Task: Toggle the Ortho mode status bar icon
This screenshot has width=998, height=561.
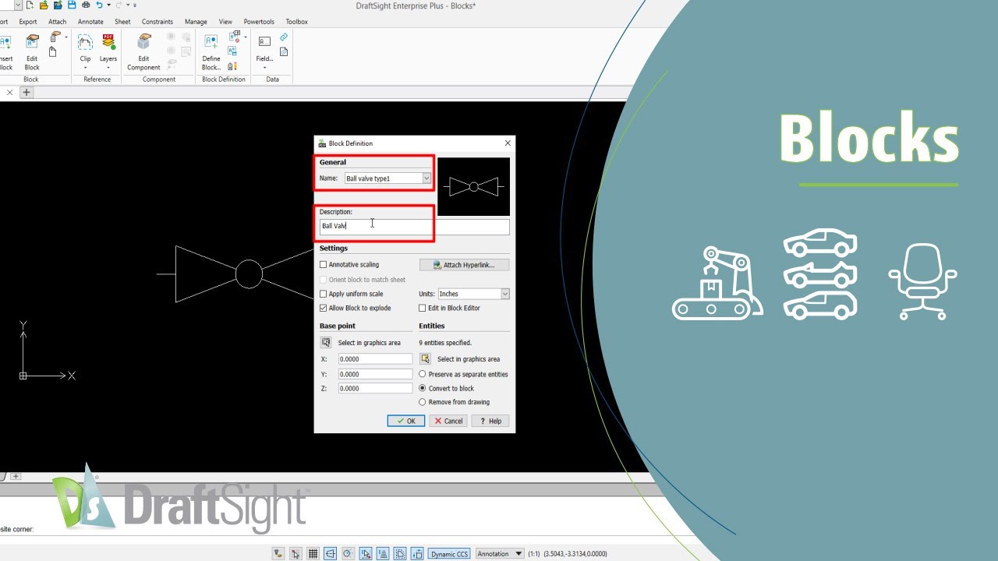Action: pos(330,554)
